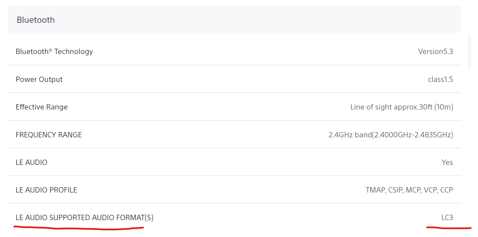The width and height of the screenshot is (478, 237).
Task: Click the Version5.3 value
Action: 435,52
